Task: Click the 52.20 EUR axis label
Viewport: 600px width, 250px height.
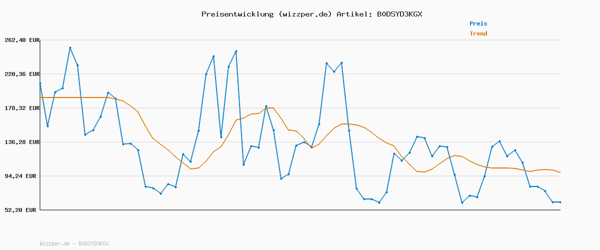Action: 20,210
